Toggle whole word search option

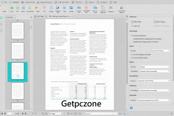coord(120,114)
